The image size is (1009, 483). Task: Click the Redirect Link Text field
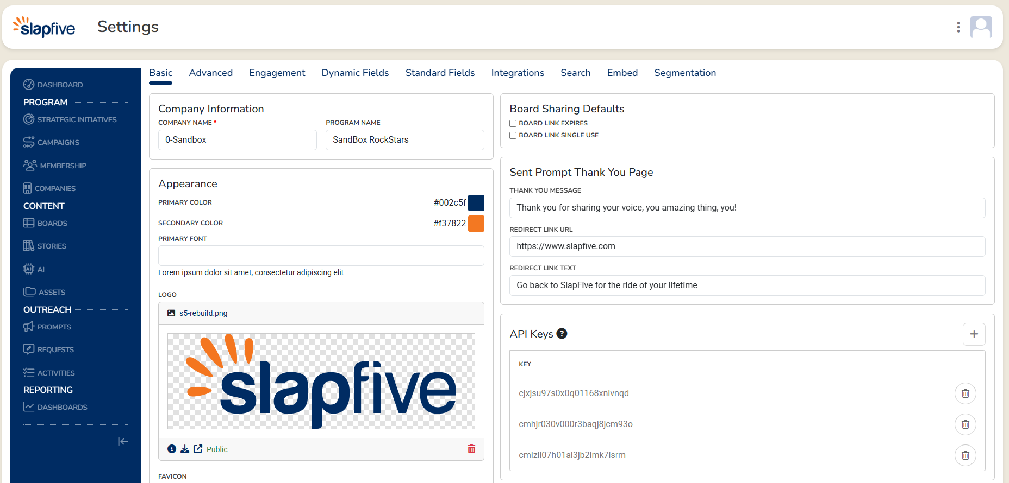(748, 285)
